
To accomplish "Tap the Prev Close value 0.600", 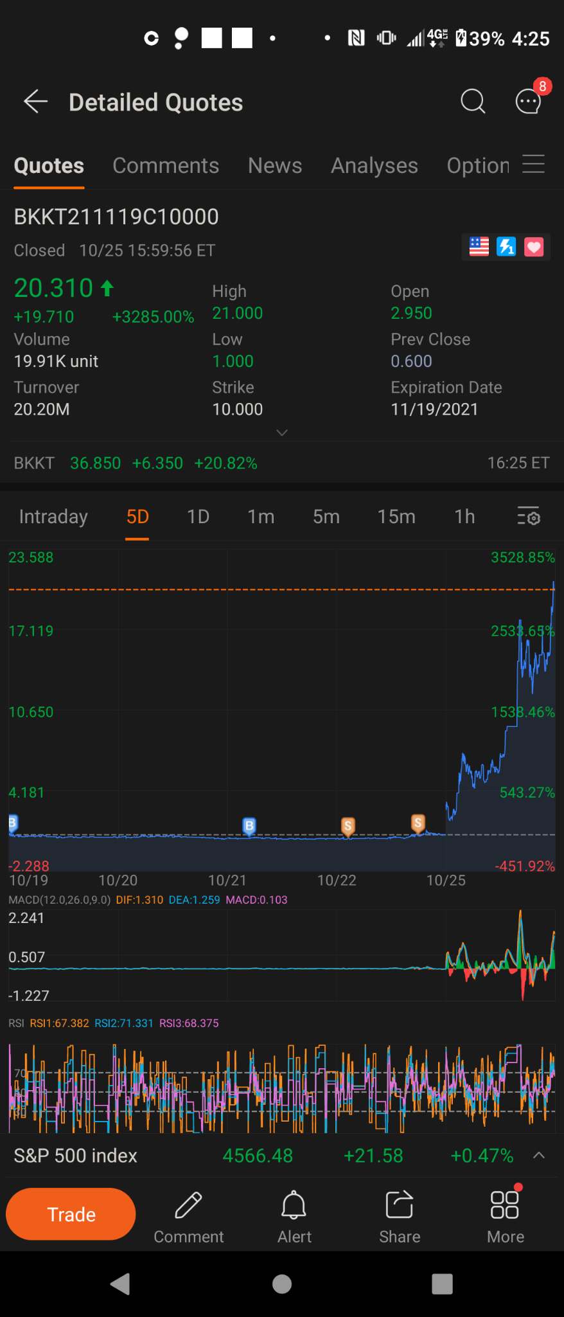I will (x=411, y=361).
